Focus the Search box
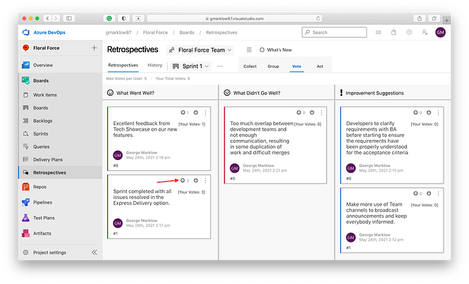Image resolution: width=469 pixels, height=284 pixels. point(334,32)
